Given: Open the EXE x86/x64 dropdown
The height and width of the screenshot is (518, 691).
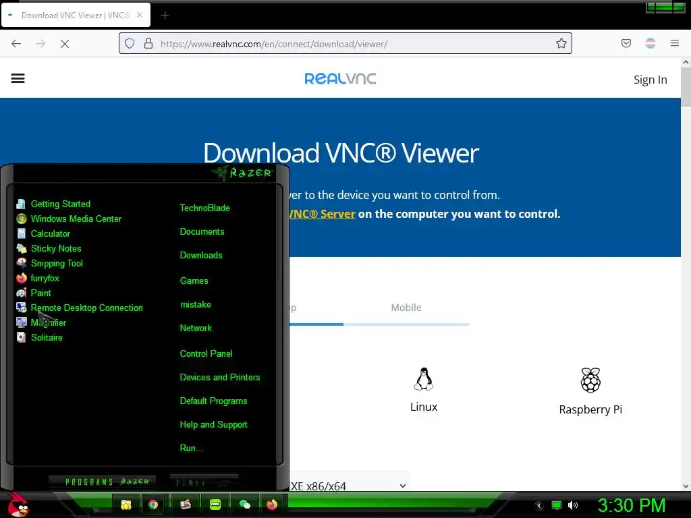Looking at the screenshot, I should click(348, 486).
